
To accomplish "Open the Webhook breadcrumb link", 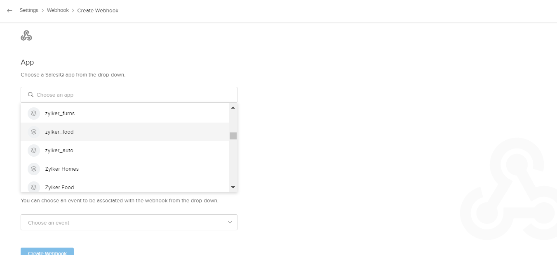I will [x=58, y=10].
